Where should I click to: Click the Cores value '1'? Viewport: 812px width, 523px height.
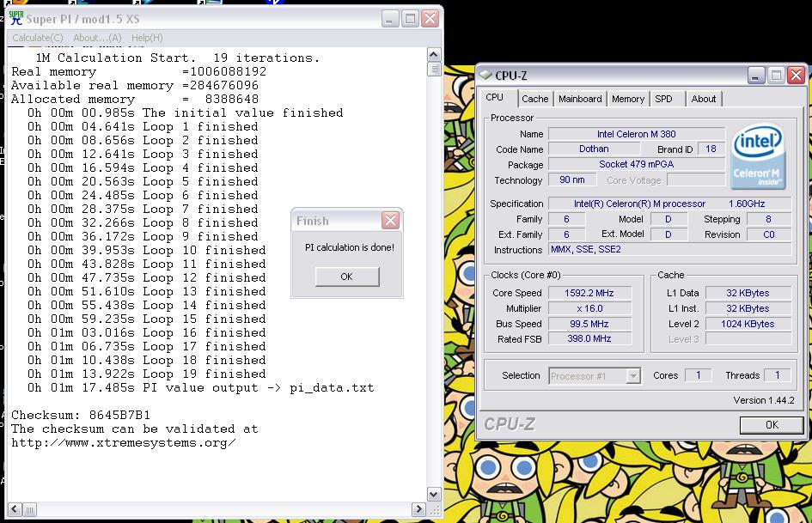click(x=698, y=375)
